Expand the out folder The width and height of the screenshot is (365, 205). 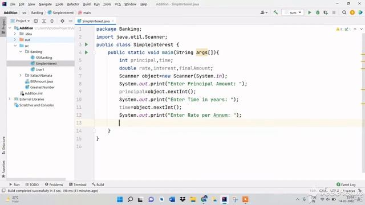coord(15,40)
